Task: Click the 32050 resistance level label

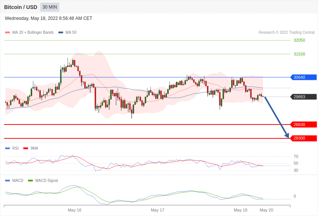Action: click(x=299, y=40)
